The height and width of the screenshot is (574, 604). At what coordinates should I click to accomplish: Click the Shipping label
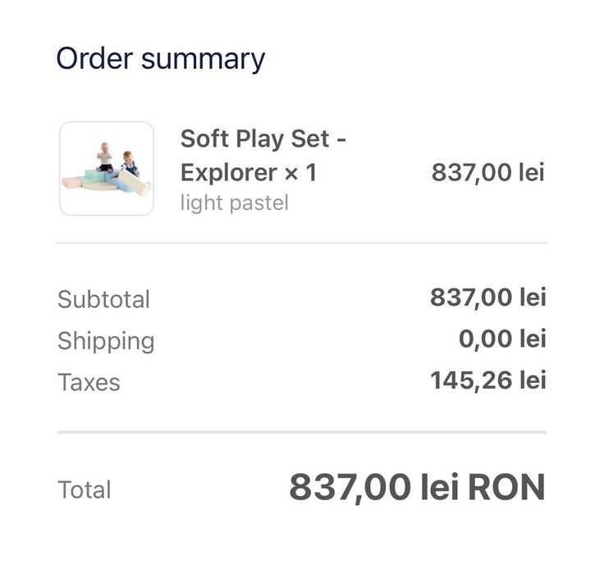pyautogui.click(x=106, y=341)
